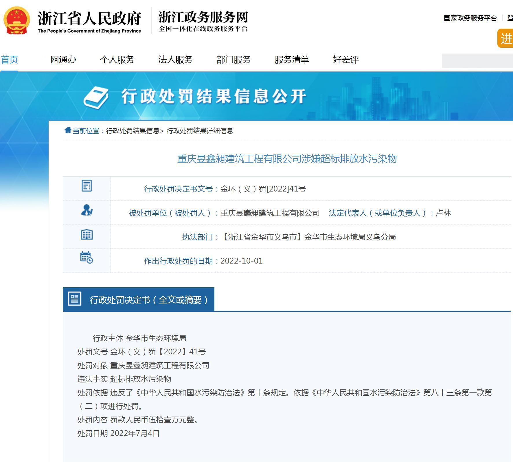Open the 服务清单 menu item
513x462 pixels.
pos(292,60)
